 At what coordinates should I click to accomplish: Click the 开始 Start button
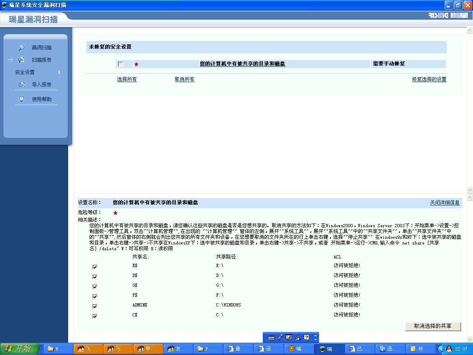tap(20, 349)
